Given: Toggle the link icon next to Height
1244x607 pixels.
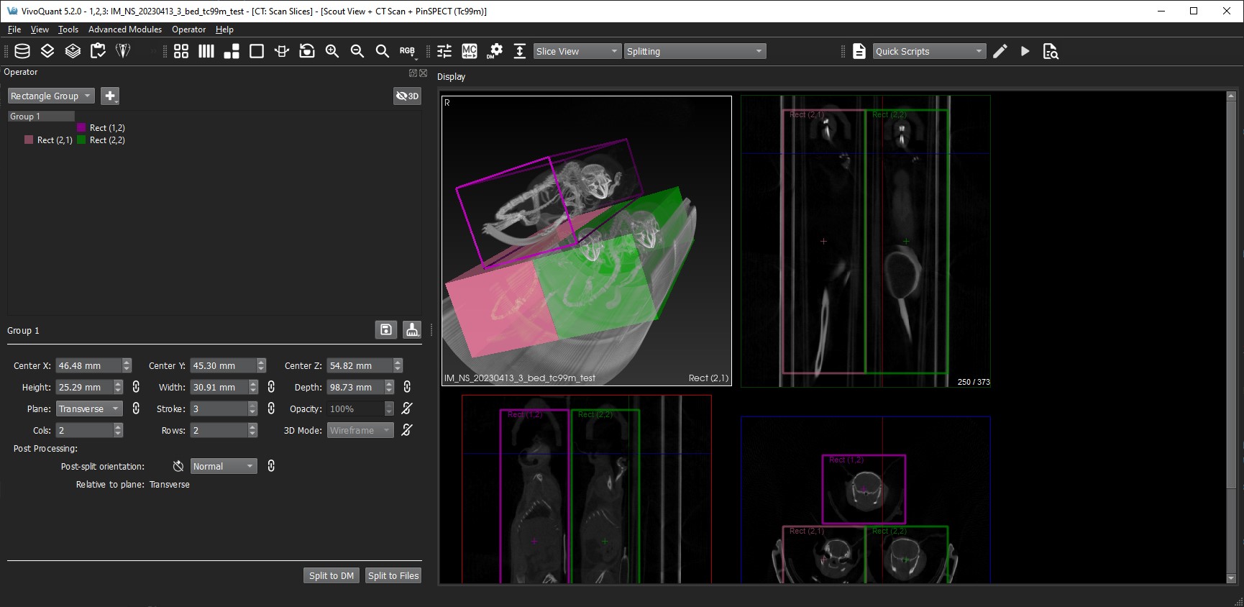Looking at the screenshot, I should point(136,387).
